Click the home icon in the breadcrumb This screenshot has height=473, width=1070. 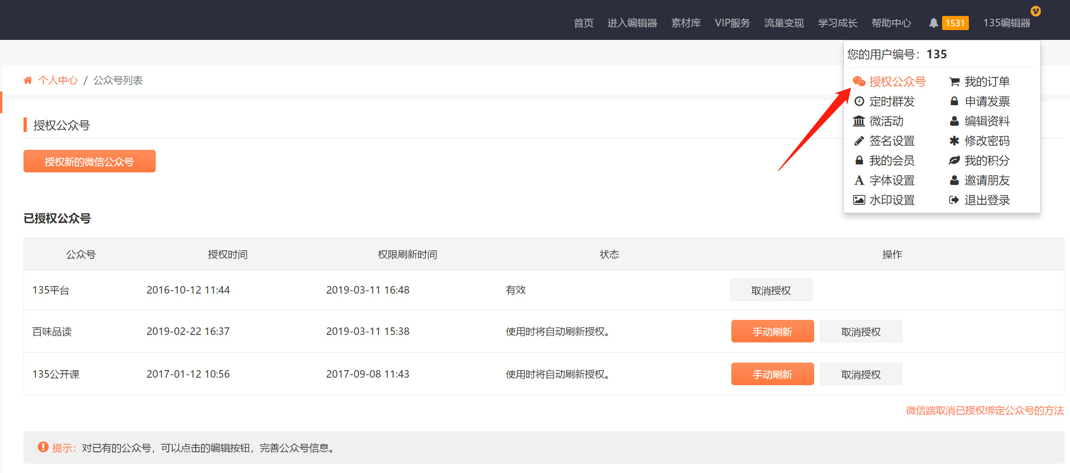(x=28, y=80)
